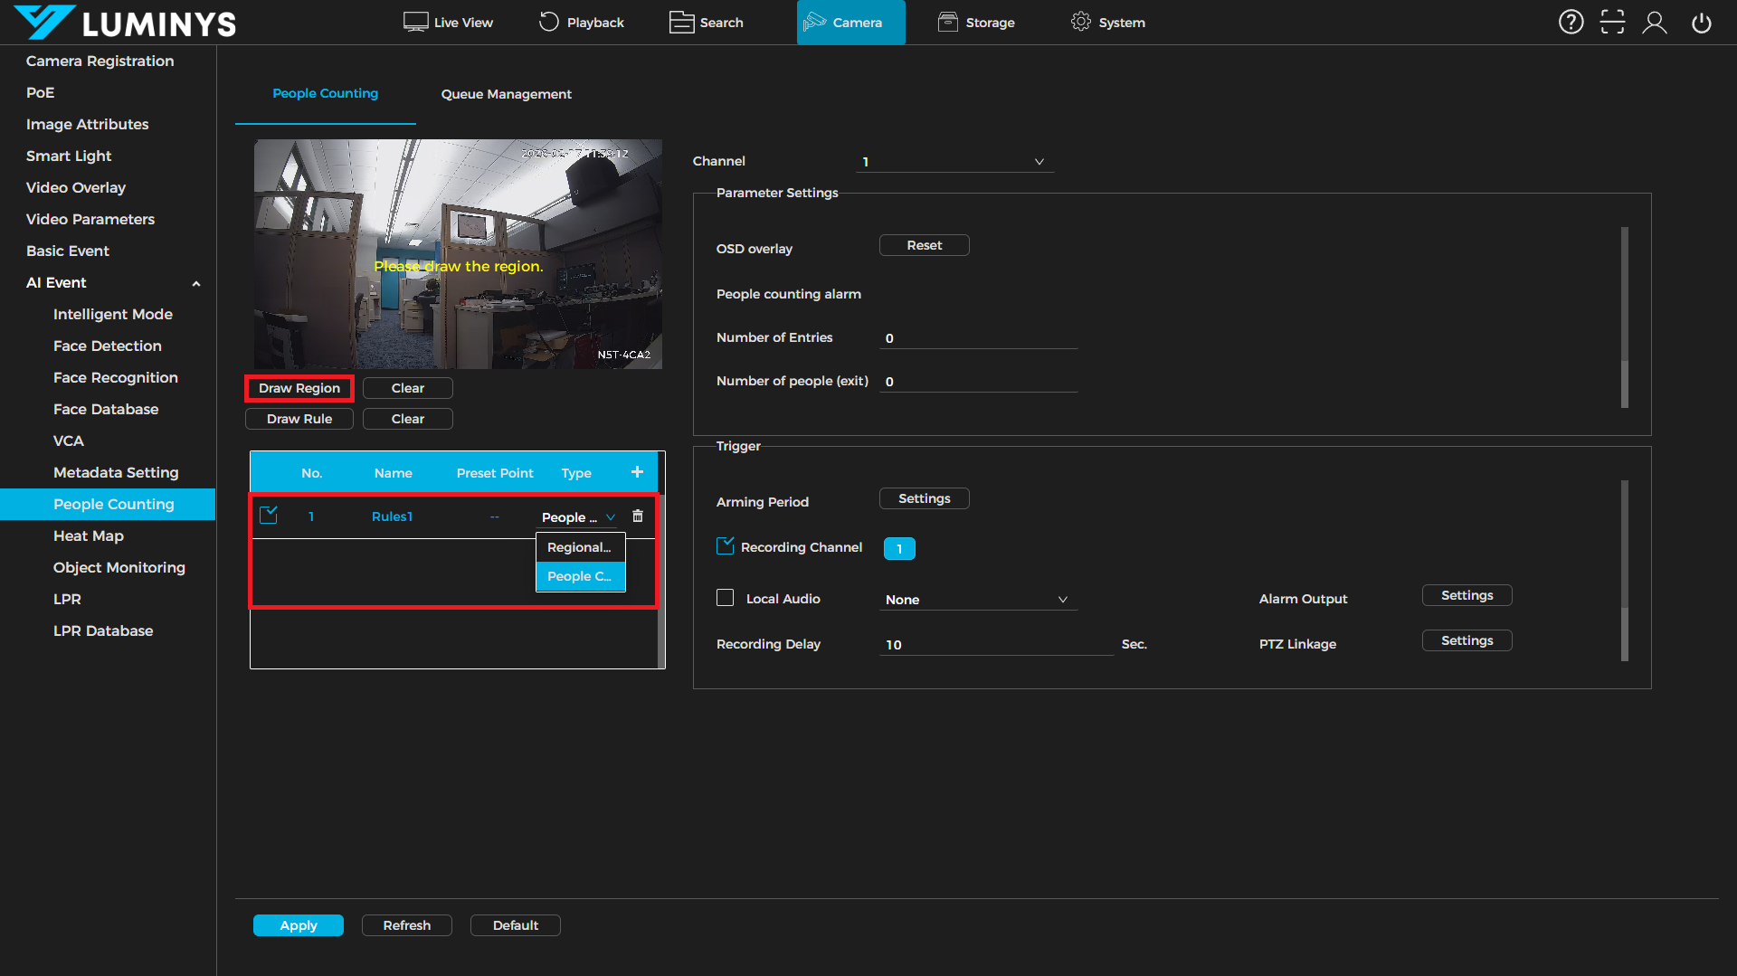Click the help question mark icon
Image resolution: width=1737 pixels, height=976 pixels.
point(1571,23)
